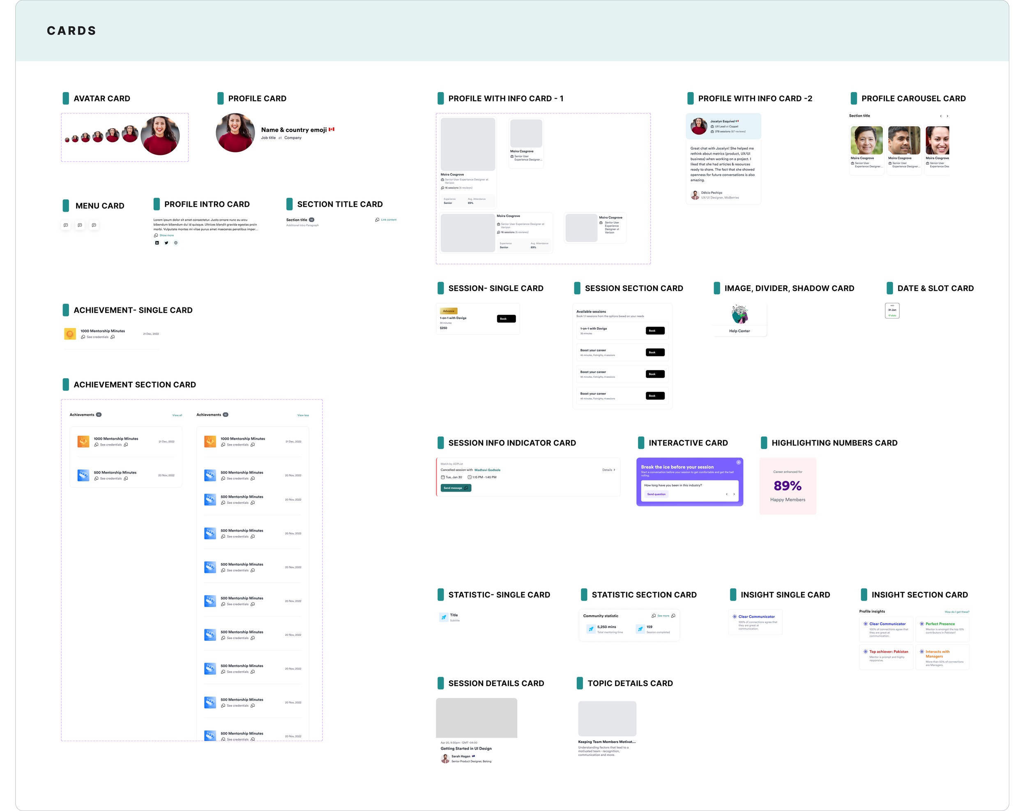The width and height of the screenshot is (1027, 811).
Task: Click Book button for 1-on-1 with Daviga single card
Action: [x=506, y=319]
